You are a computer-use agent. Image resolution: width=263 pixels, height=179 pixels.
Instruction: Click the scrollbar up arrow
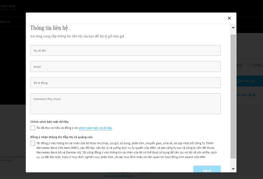click(x=233, y=28)
